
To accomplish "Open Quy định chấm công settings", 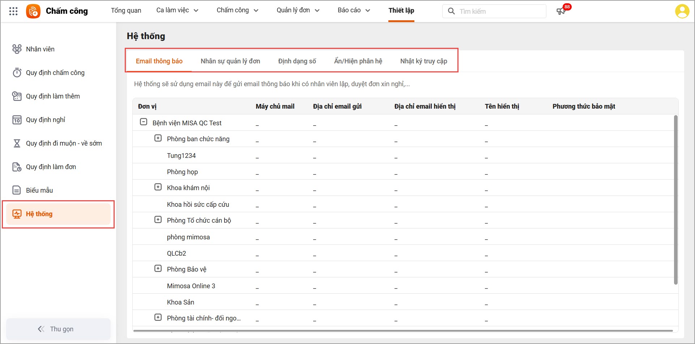I will [55, 73].
